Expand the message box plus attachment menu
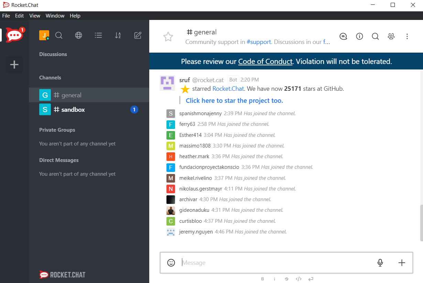 [402, 263]
